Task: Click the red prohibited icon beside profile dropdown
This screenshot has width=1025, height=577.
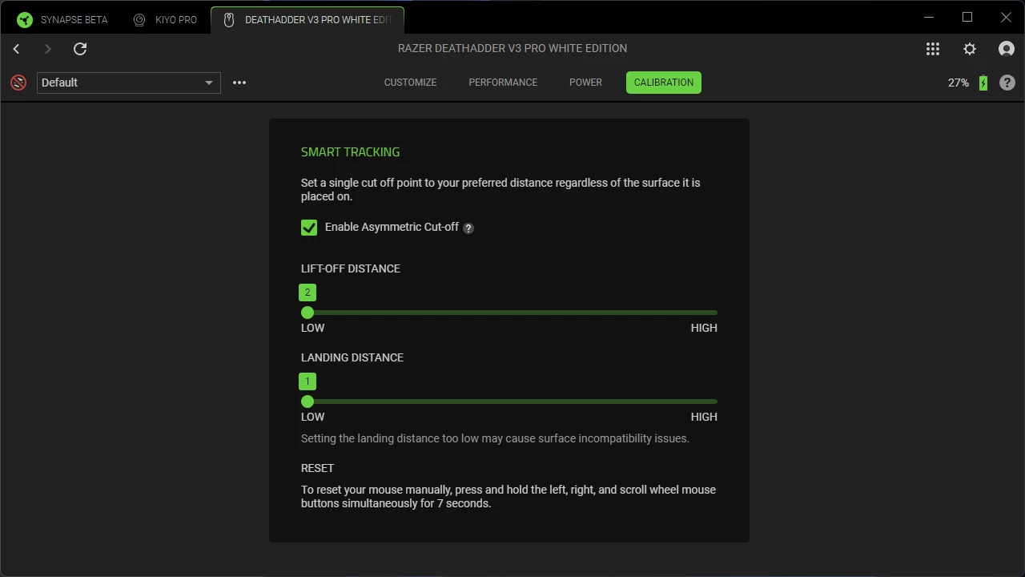Action: pyautogui.click(x=18, y=83)
